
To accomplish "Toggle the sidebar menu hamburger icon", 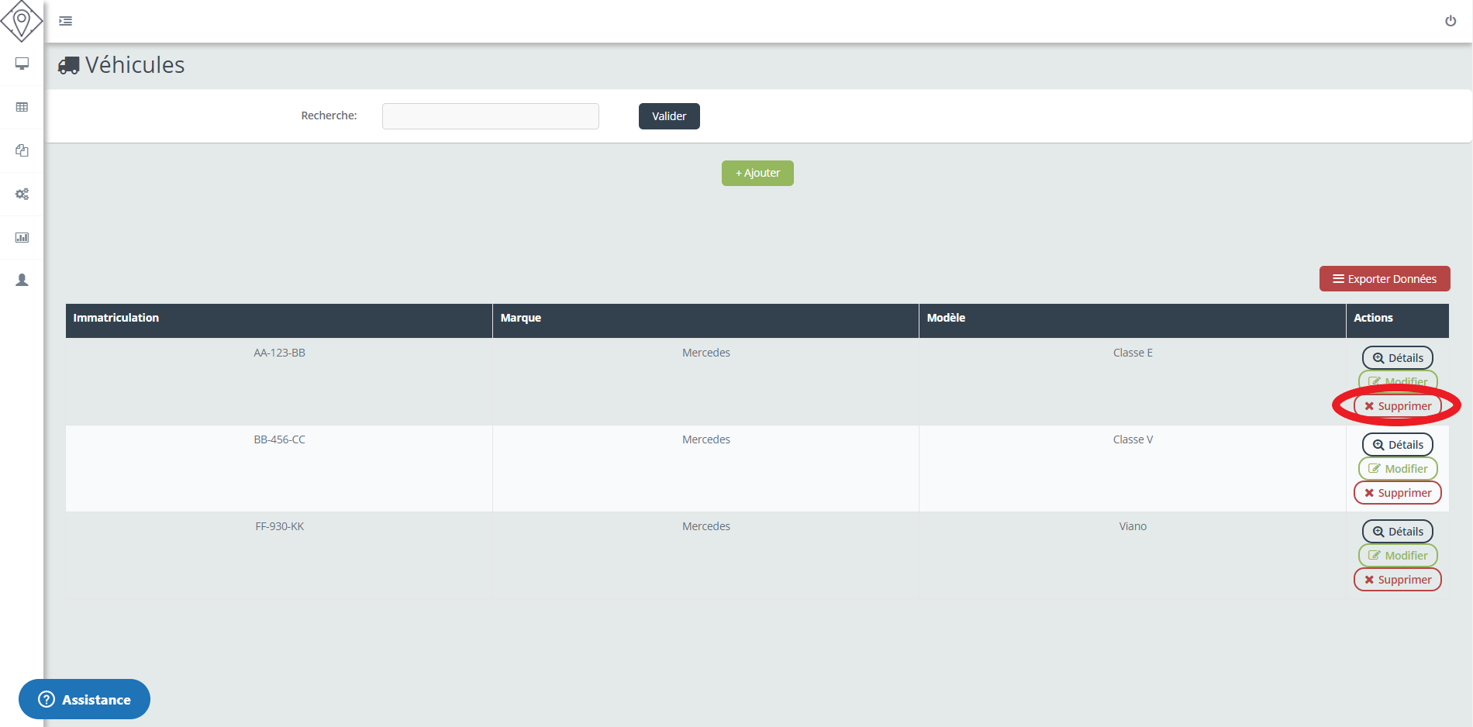I will 66,21.
